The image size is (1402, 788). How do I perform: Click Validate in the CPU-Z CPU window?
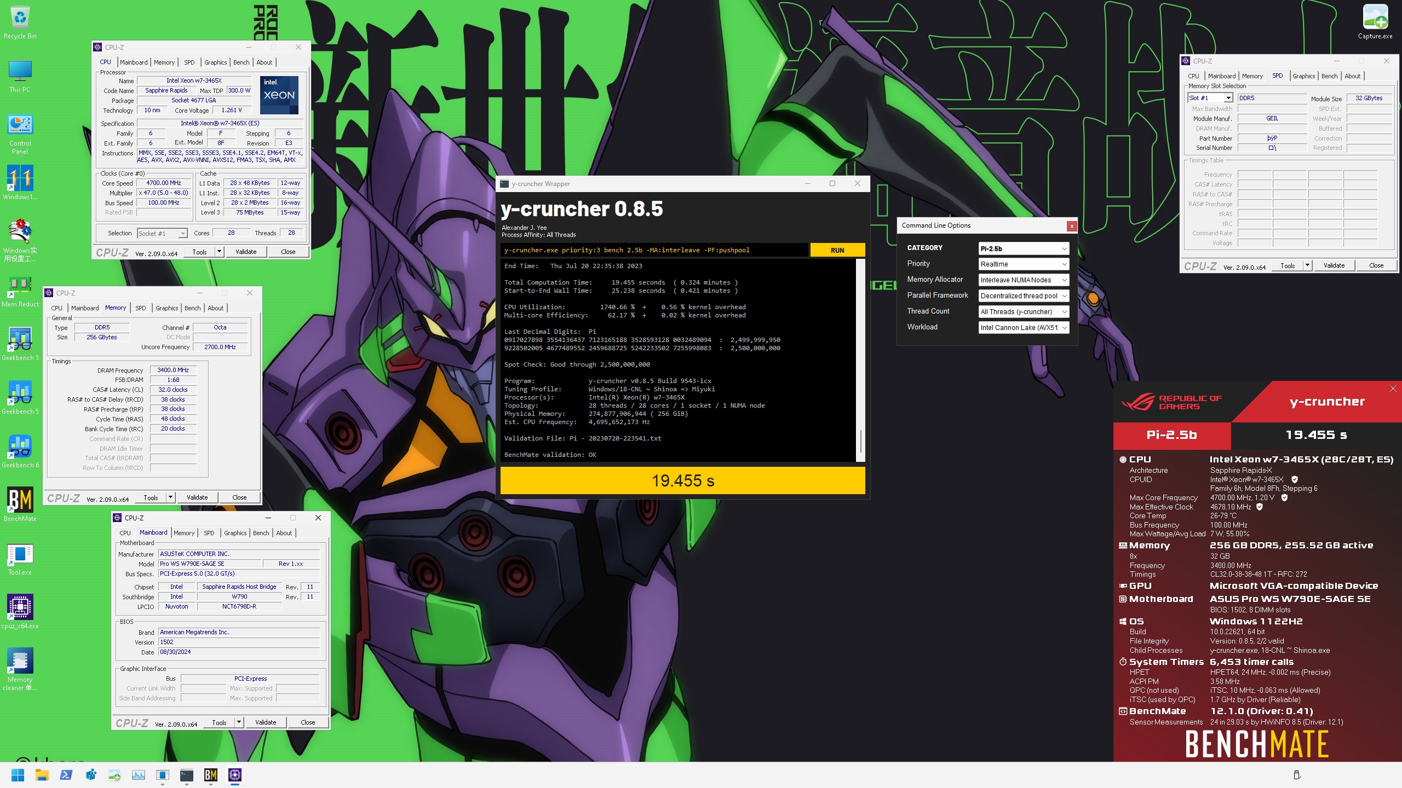click(246, 252)
